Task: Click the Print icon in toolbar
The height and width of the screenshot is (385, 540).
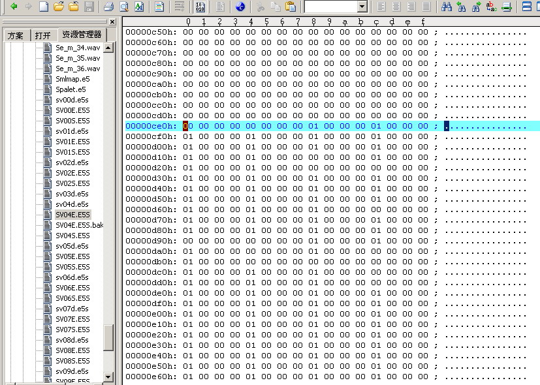Action: point(108,7)
